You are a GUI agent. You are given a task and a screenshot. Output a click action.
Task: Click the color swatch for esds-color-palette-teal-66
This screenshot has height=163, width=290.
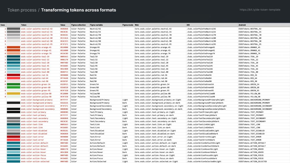click(14, 69)
